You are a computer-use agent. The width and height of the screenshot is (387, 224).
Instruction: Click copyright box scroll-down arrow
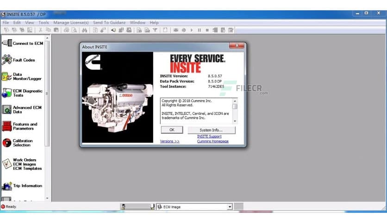(235, 121)
